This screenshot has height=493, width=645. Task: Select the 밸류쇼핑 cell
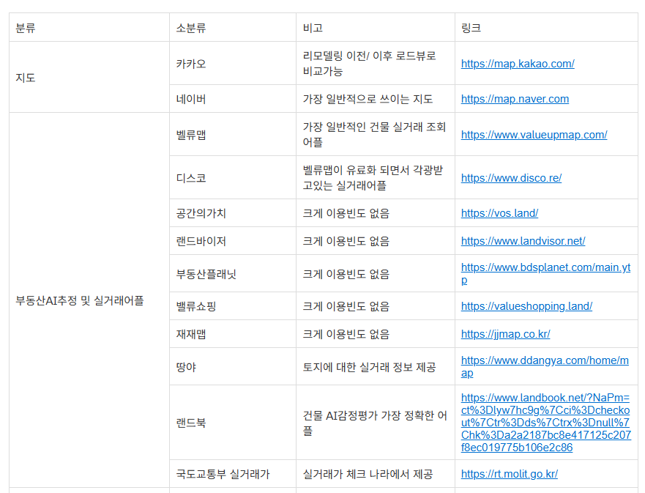[x=233, y=306]
